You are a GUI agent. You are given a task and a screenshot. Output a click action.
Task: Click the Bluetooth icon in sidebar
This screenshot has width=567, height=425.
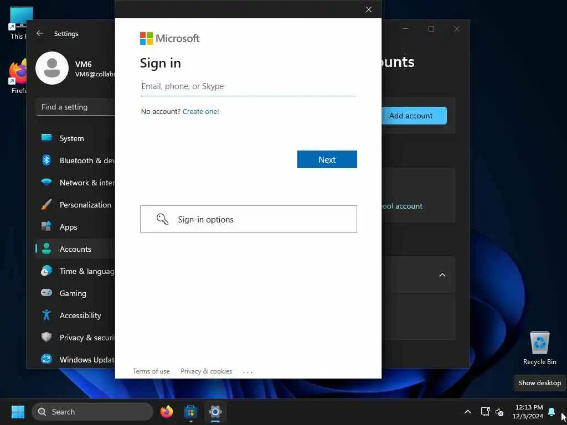[x=47, y=160]
